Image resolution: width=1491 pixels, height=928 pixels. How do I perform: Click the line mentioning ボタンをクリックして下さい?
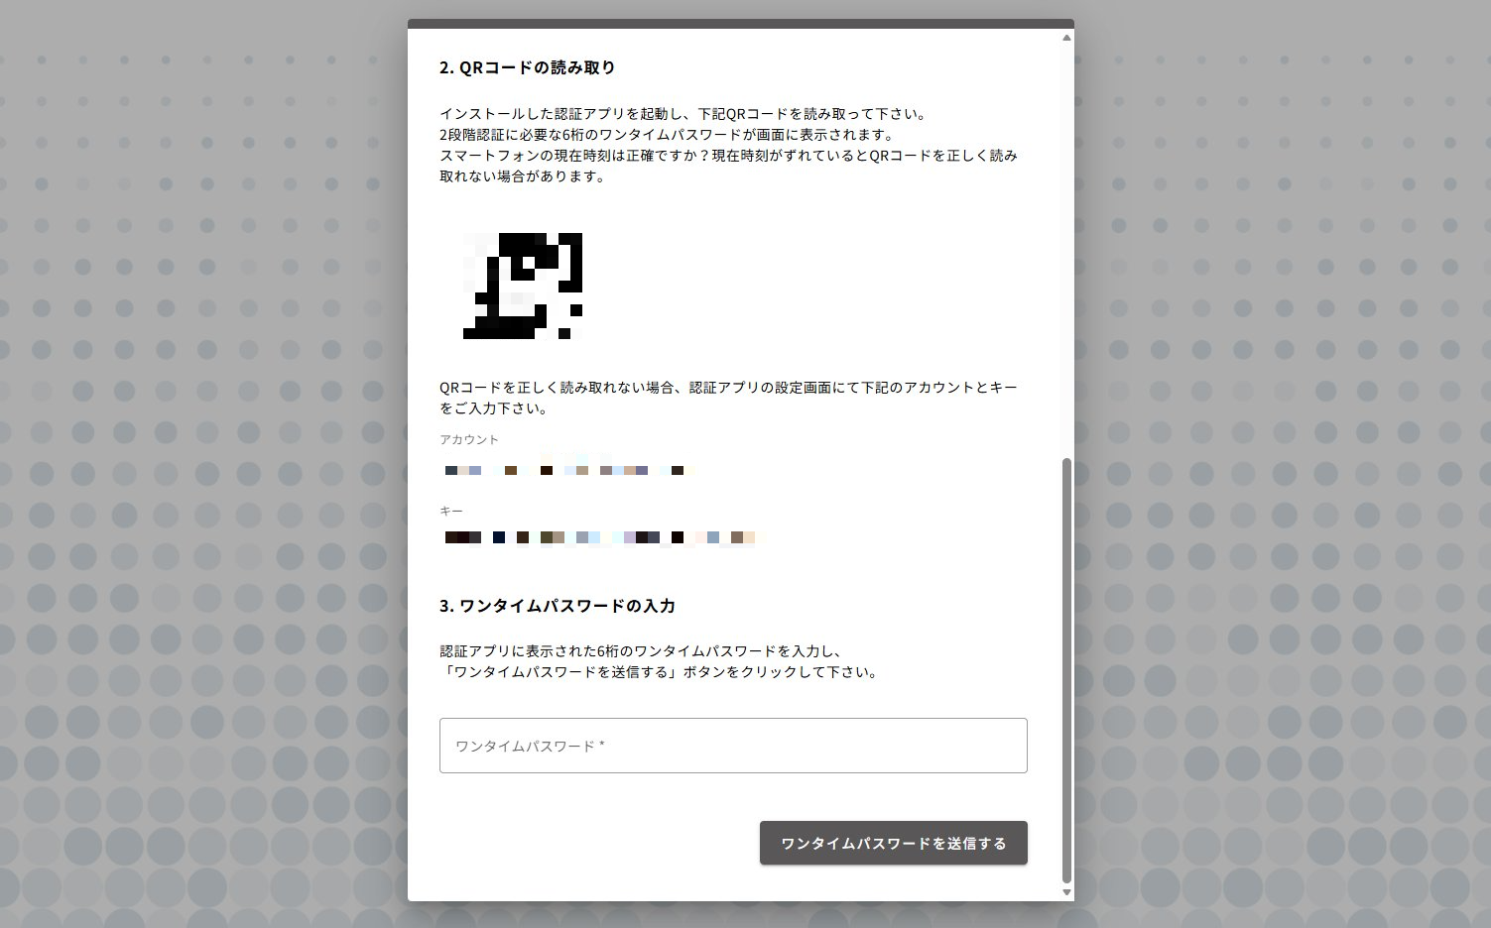tap(660, 672)
